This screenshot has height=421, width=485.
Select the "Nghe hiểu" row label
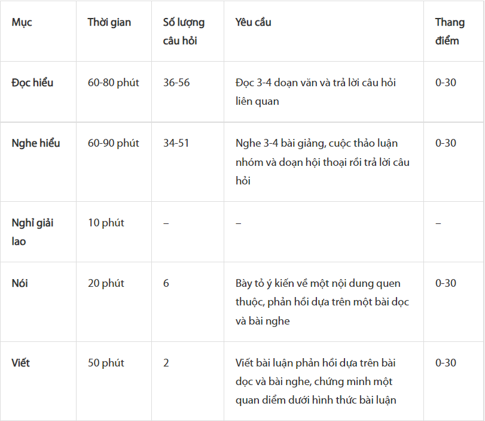click(x=36, y=143)
